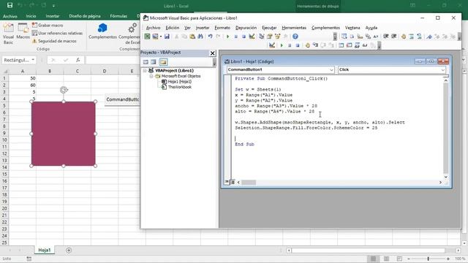Pause execution on Debug toolbar

pyautogui.click(x=290, y=45)
